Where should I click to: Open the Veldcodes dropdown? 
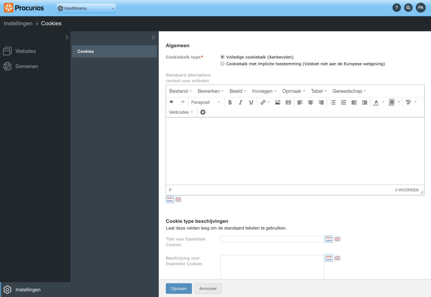(x=181, y=112)
